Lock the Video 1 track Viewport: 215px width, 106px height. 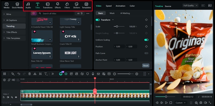pyautogui.click(x=4, y=97)
